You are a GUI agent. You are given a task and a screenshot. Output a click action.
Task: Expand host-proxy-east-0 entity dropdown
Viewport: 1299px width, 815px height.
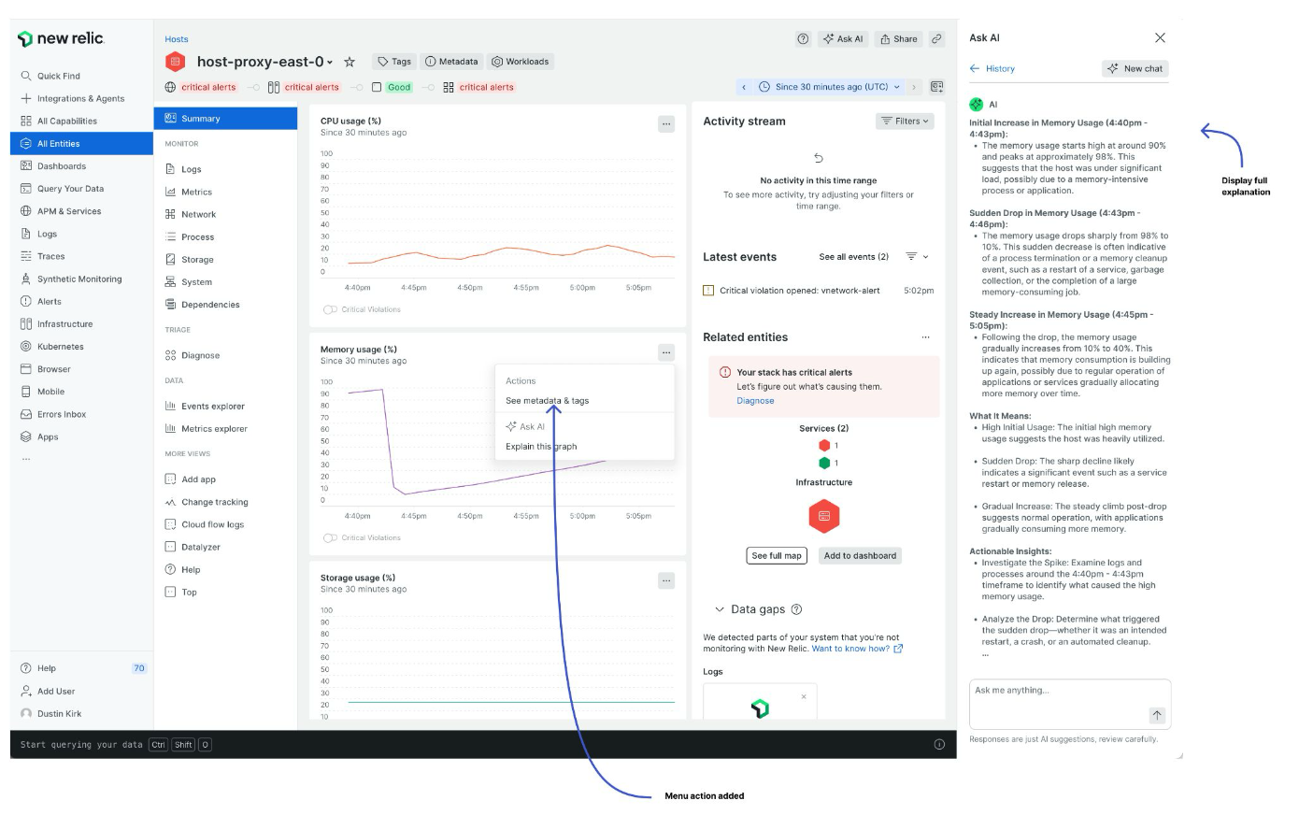click(x=330, y=63)
